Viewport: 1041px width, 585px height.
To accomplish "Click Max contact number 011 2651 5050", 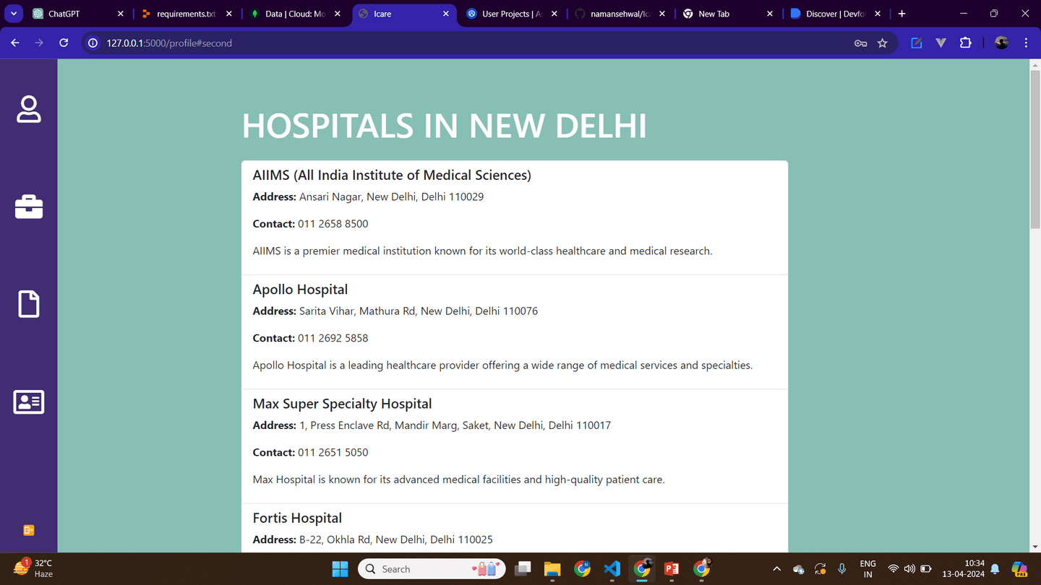I will [333, 452].
